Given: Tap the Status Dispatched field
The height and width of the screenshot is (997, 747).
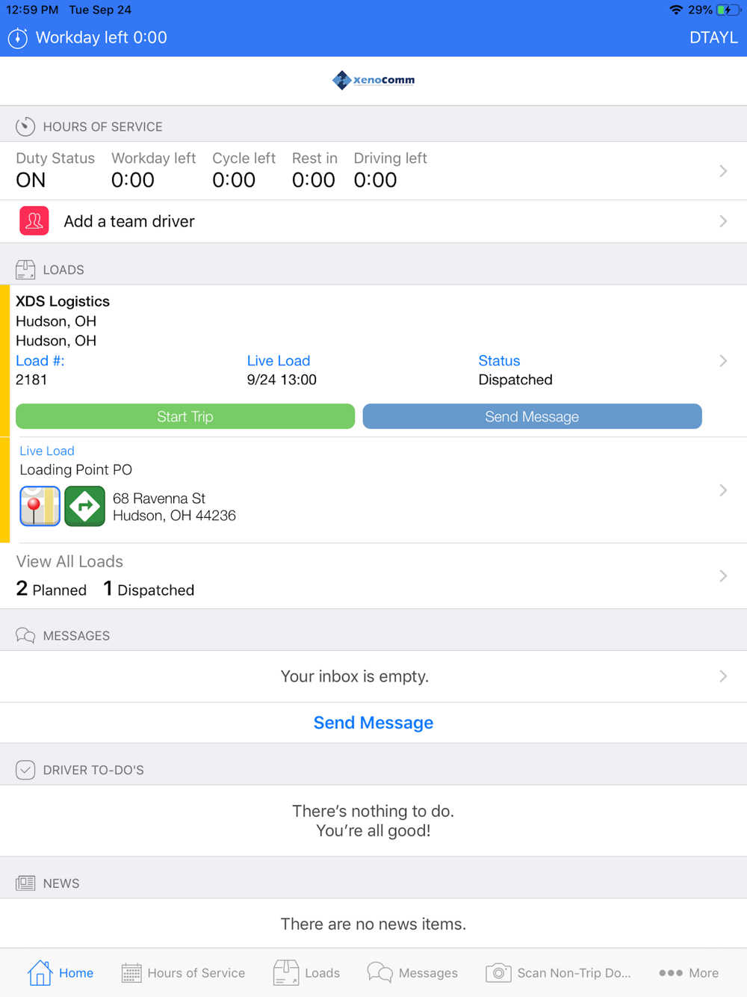Looking at the screenshot, I should coord(515,370).
